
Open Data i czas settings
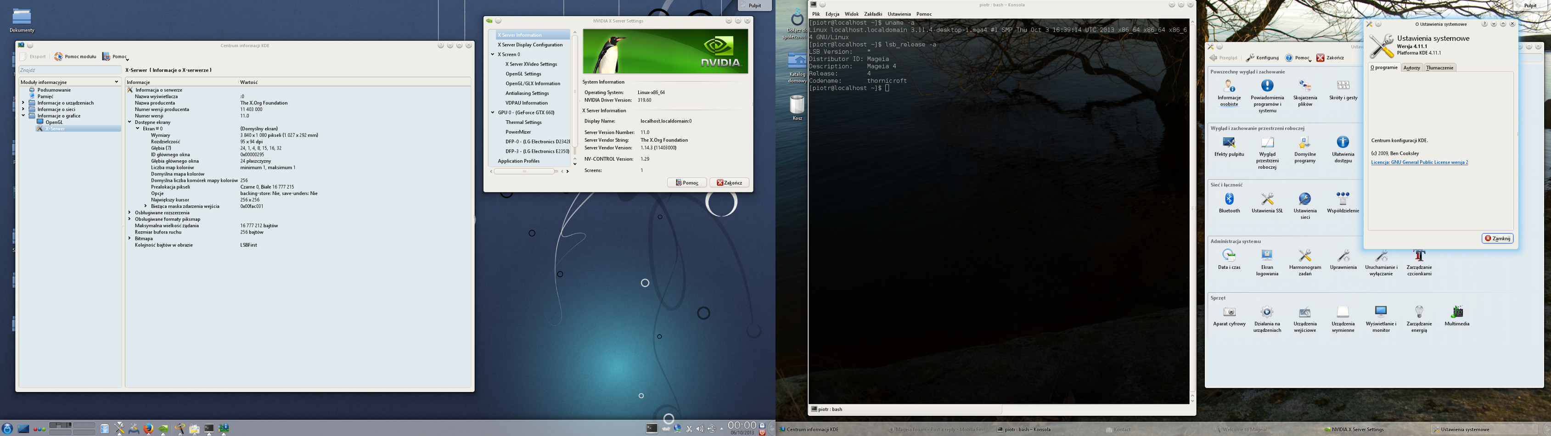(1229, 260)
